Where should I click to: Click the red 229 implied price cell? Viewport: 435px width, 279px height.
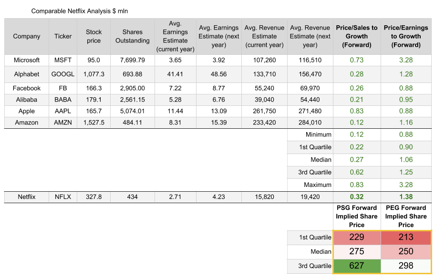coord(357,238)
